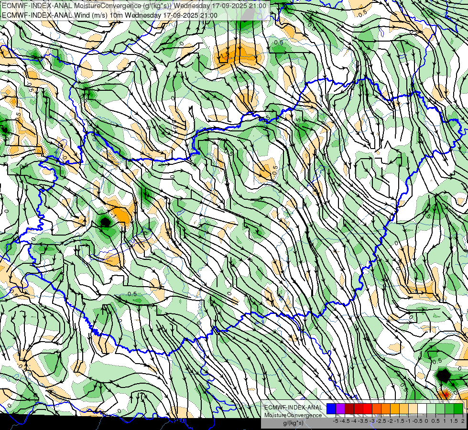This screenshot has width=468, height=430.
Task: Click the orange swatch between -2.5 and -2
Action: [x=386, y=409]
